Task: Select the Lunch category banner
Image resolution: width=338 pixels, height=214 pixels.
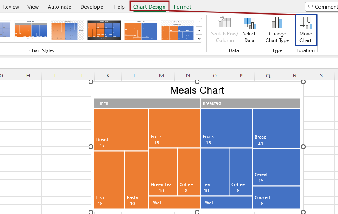Action: [147, 103]
